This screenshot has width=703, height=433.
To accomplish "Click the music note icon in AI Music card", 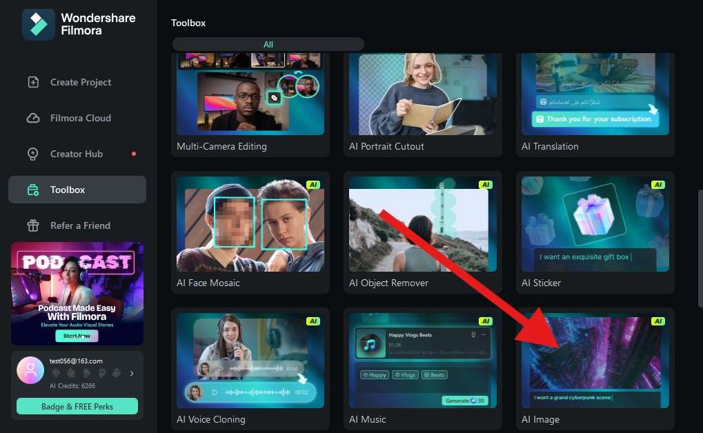I will click(x=370, y=345).
